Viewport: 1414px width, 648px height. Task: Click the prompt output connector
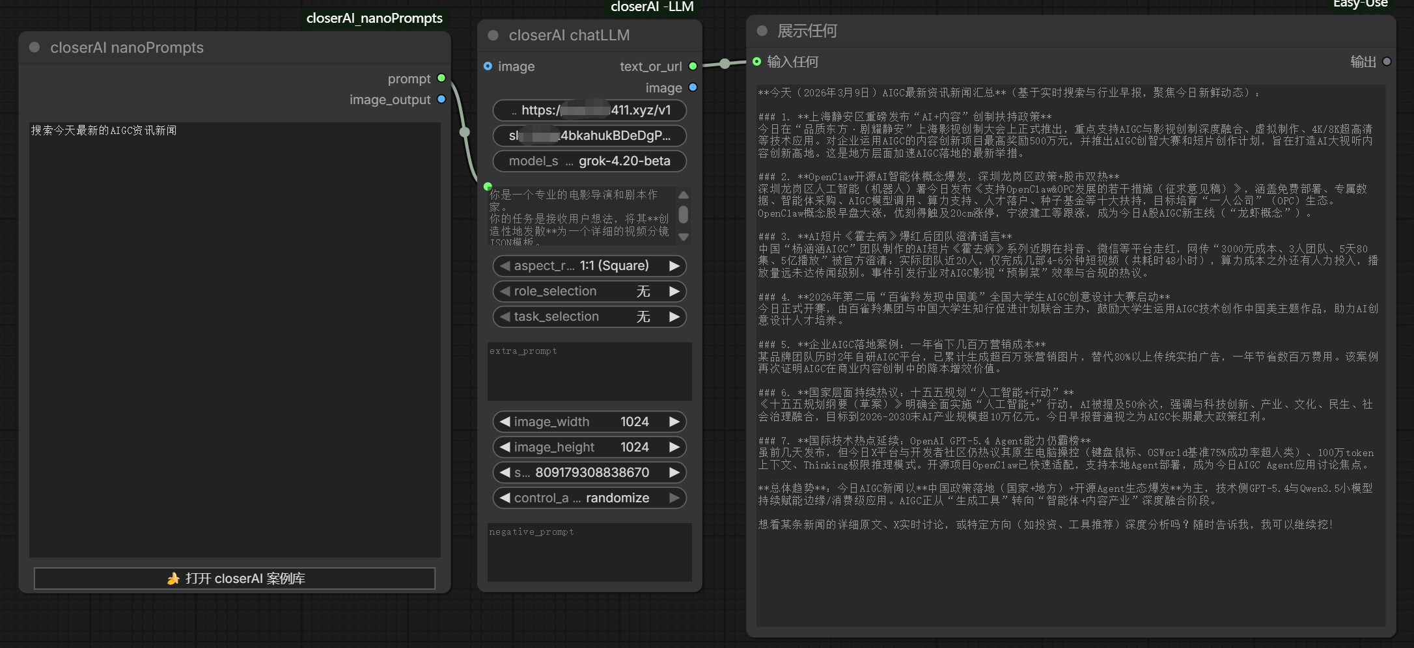[x=441, y=78]
